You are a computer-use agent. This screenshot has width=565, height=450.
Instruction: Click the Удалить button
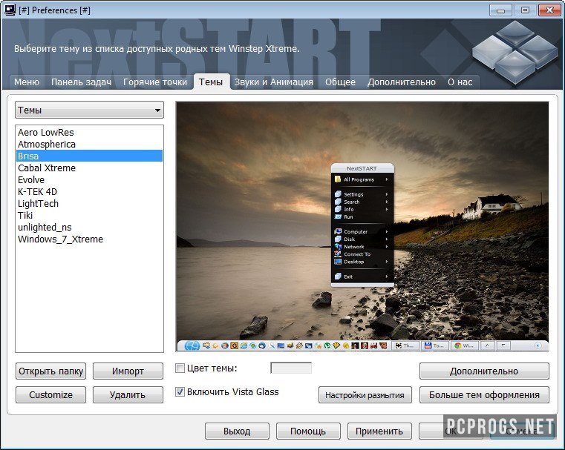pos(128,395)
